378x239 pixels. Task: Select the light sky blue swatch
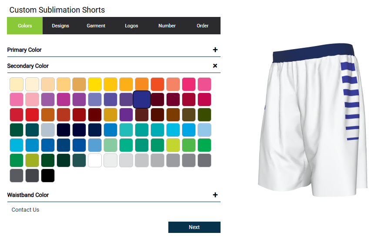204,130
